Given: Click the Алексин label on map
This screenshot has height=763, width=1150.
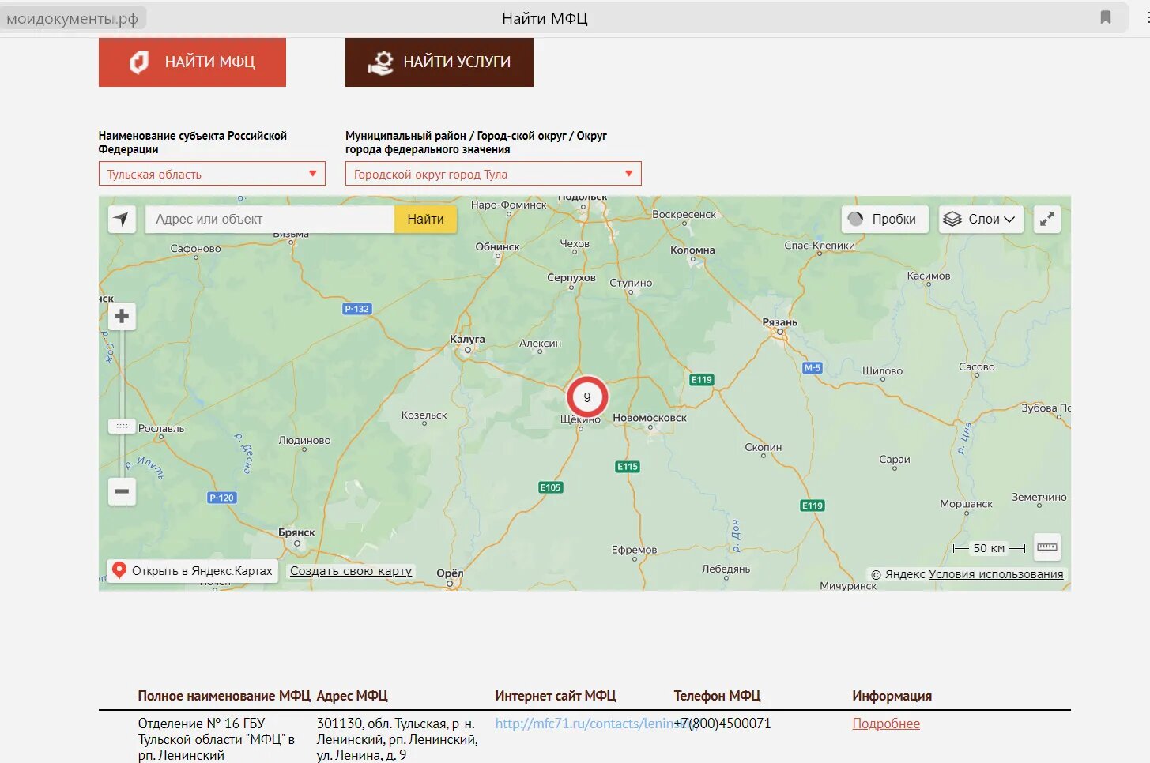Looking at the screenshot, I should click(540, 343).
